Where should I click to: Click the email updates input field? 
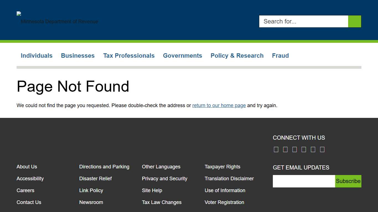304,181
